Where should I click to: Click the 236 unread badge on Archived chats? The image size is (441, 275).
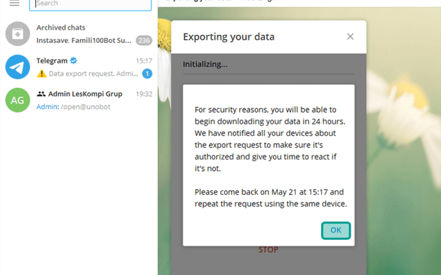point(144,40)
